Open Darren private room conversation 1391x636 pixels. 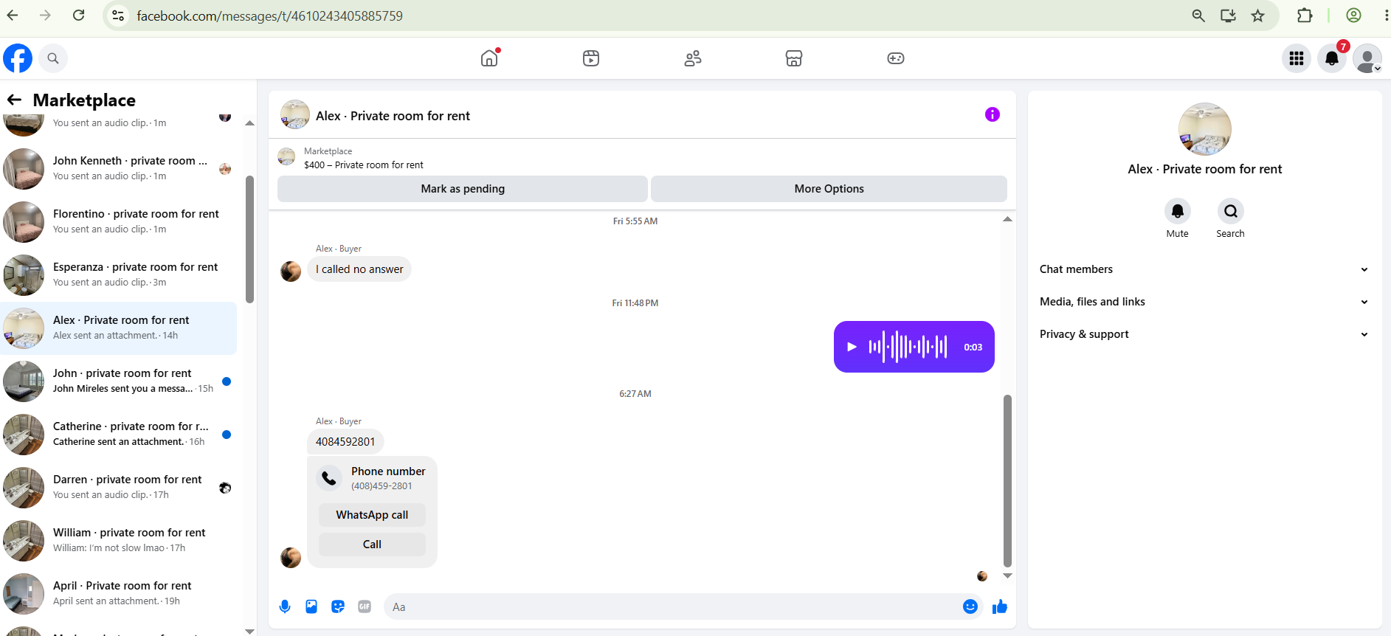click(120, 488)
